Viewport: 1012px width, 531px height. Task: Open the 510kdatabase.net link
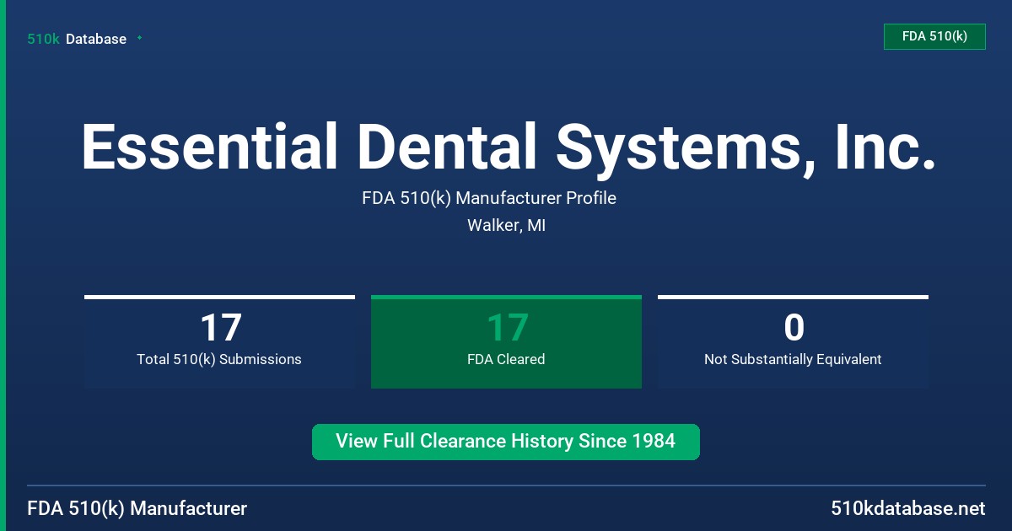908,508
